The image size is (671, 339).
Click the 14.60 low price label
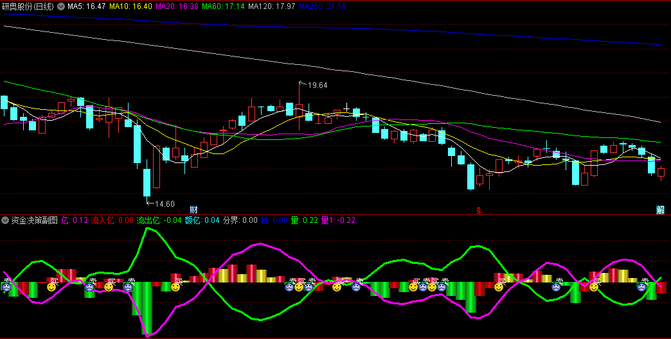point(165,204)
